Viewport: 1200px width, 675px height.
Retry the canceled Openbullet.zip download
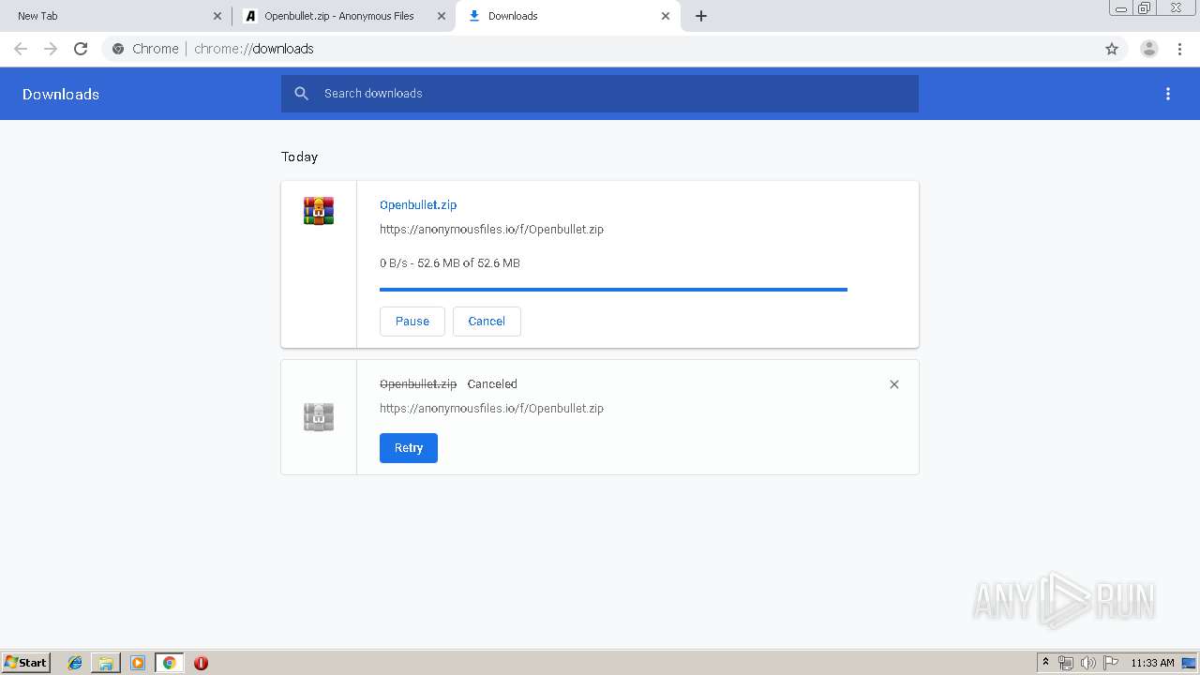tap(409, 448)
